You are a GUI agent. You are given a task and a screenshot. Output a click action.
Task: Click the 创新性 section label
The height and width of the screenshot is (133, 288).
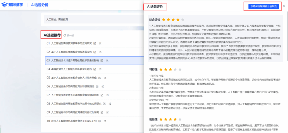coord(153,119)
